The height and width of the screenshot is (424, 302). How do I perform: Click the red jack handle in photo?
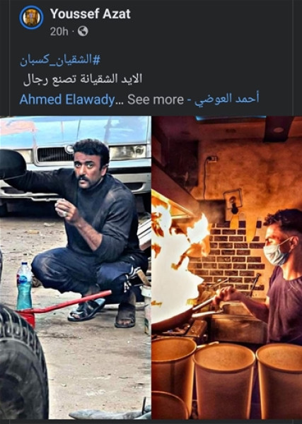pyautogui.click(x=64, y=304)
